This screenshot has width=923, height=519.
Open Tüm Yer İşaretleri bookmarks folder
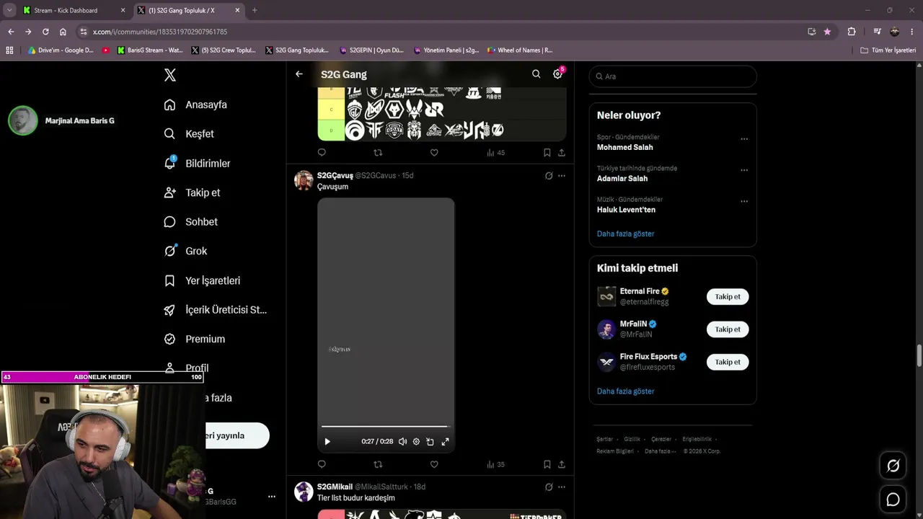click(888, 50)
